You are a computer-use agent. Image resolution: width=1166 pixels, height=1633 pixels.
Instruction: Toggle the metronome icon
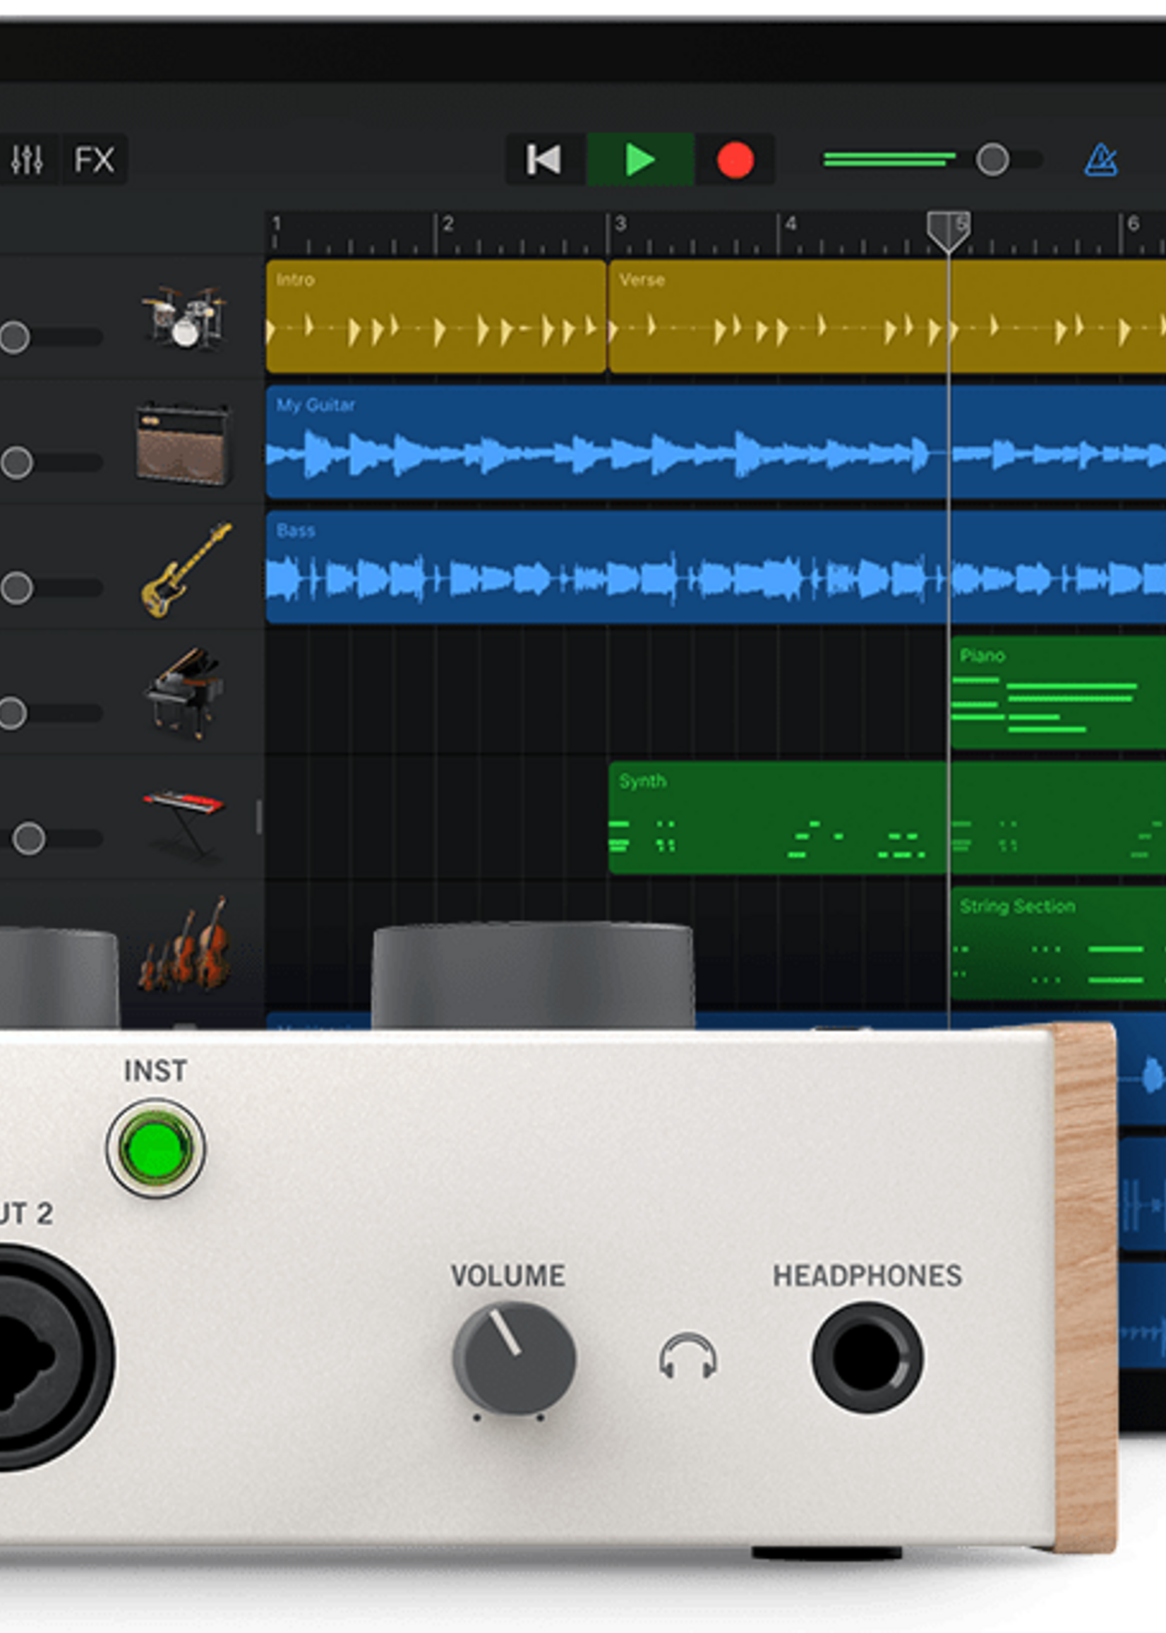(x=1100, y=160)
